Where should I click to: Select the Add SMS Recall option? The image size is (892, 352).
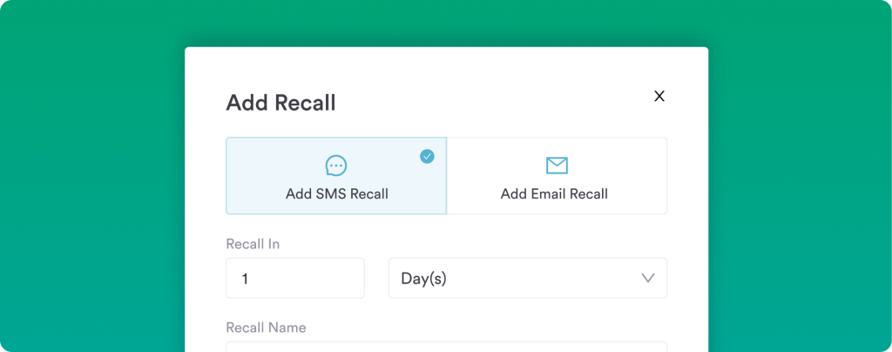(x=336, y=176)
